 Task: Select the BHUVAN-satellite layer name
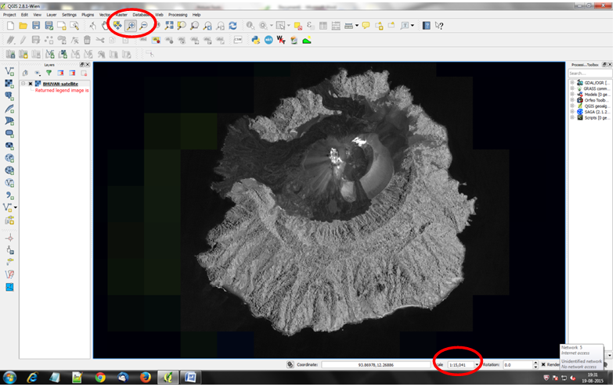click(60, 84)
